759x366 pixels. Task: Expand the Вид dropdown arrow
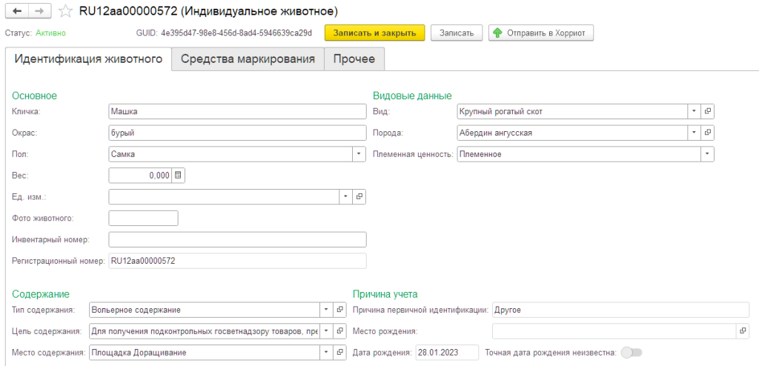[x=694, y=111]
